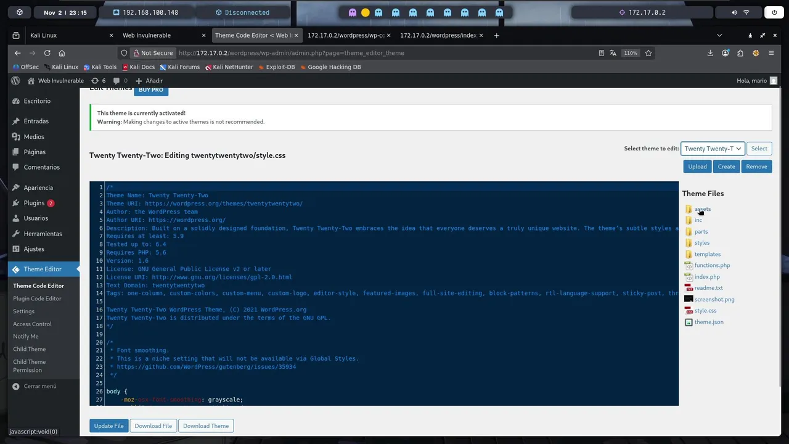This screenshot has height=444, width=789.
Task: Open the assets folder in Theme Files
Action: (702, 209)
